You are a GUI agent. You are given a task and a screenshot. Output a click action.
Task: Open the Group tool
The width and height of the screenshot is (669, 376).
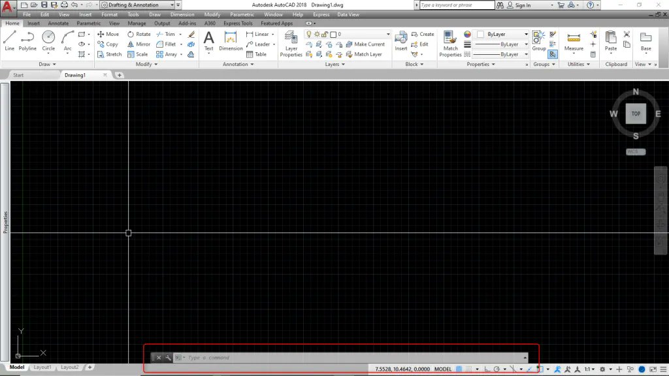(538, 41)
